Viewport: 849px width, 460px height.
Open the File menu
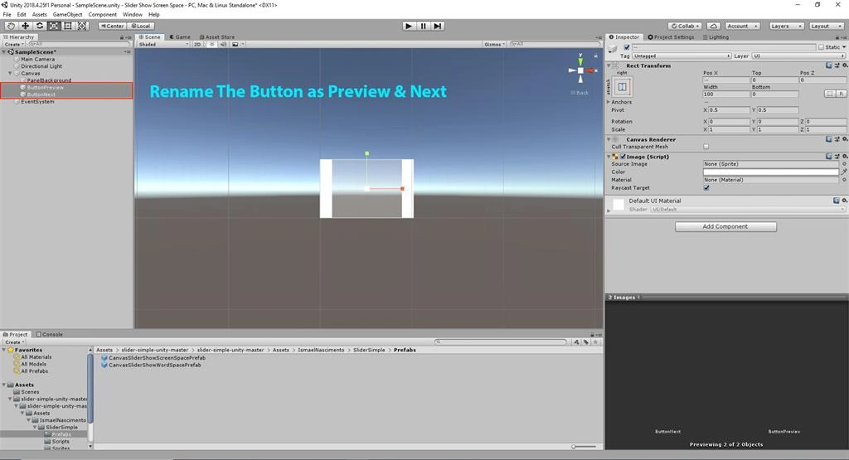pyautogui.click(x=7, y=15)
